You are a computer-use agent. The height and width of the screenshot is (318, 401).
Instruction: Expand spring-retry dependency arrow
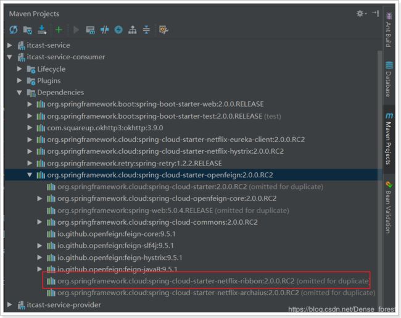tap(30, 163)
